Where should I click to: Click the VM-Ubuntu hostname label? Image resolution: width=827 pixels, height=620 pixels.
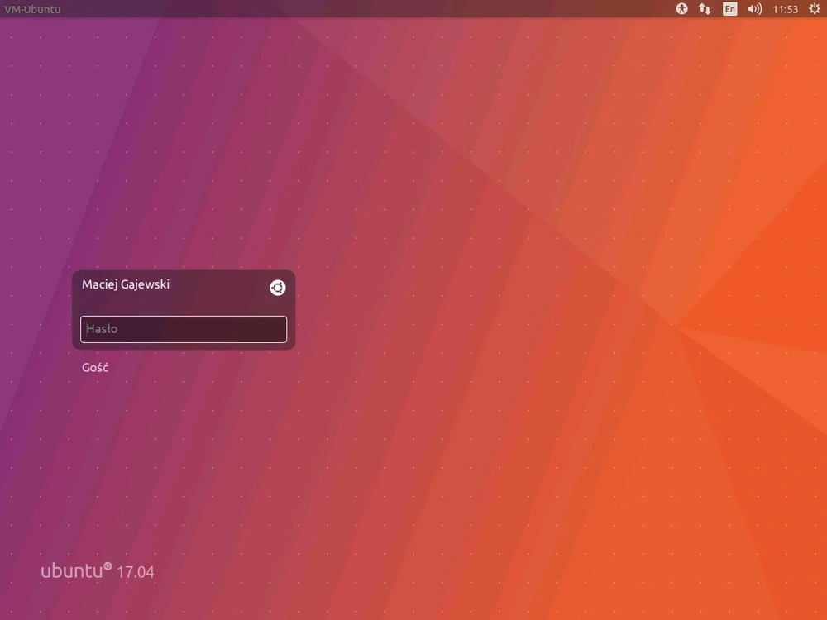[33, 9]
